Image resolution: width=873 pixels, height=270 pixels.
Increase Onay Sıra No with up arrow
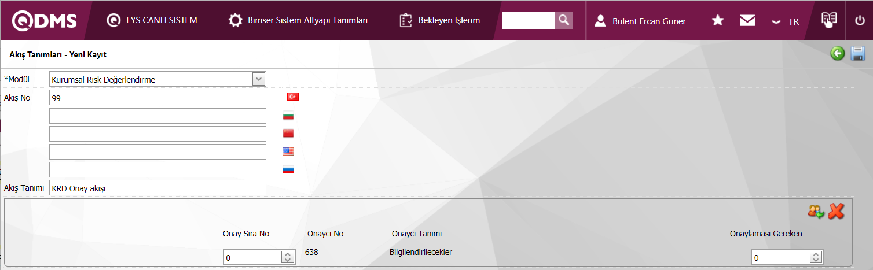[288, 254]
